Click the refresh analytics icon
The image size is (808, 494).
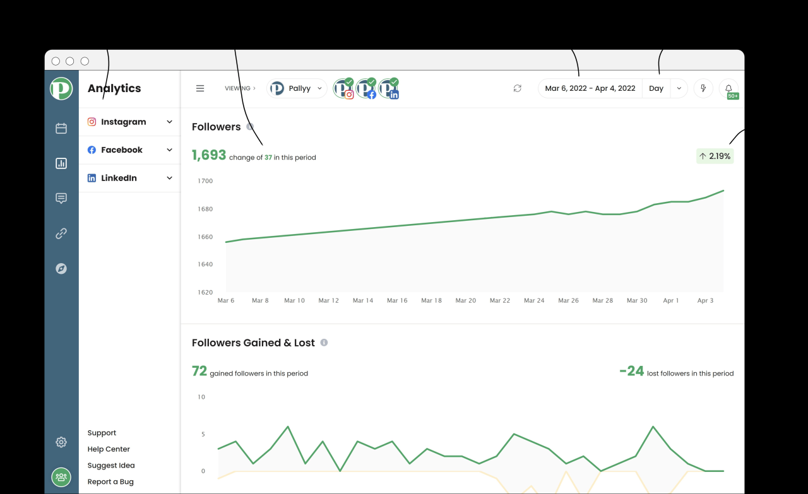pos(517,88)
